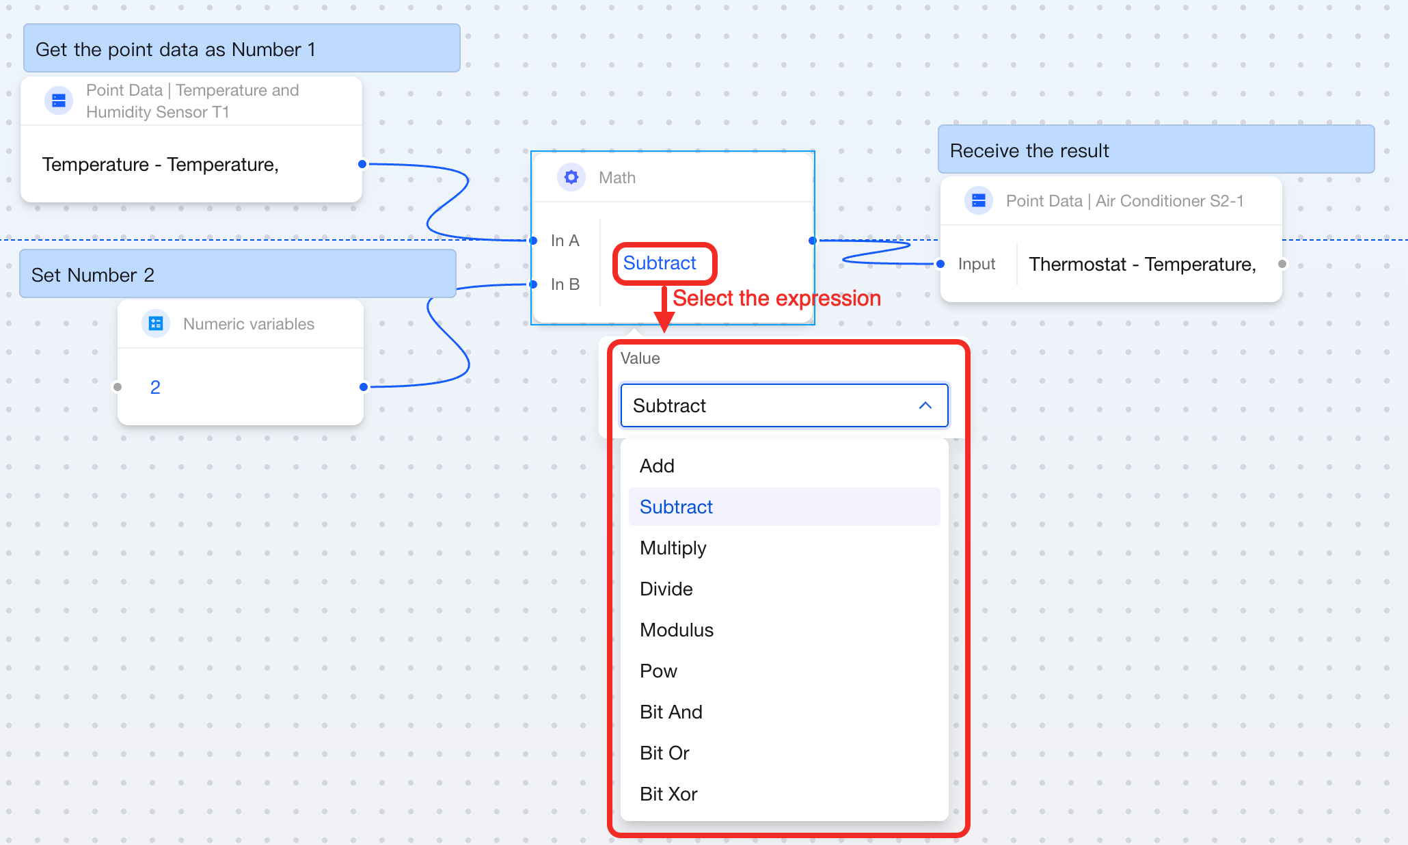Select the Temperature - Temperature point field
The image size is (1408, 845).
pyautogui.click(x=161, y=165)
